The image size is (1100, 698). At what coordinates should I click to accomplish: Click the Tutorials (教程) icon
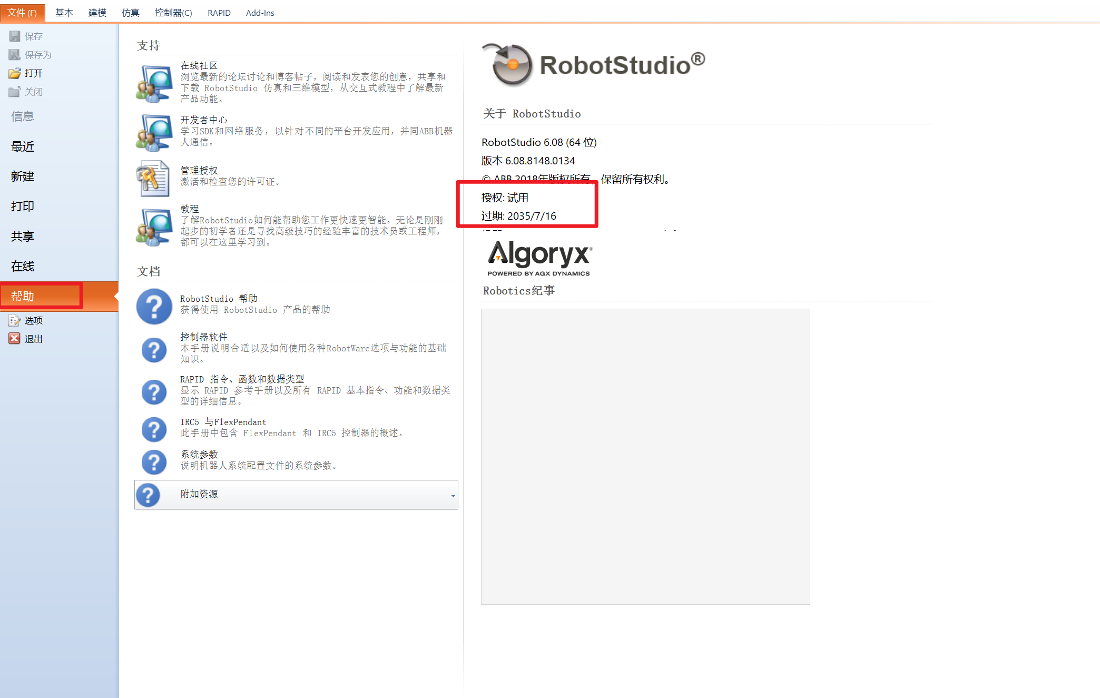tap(154, 228)
